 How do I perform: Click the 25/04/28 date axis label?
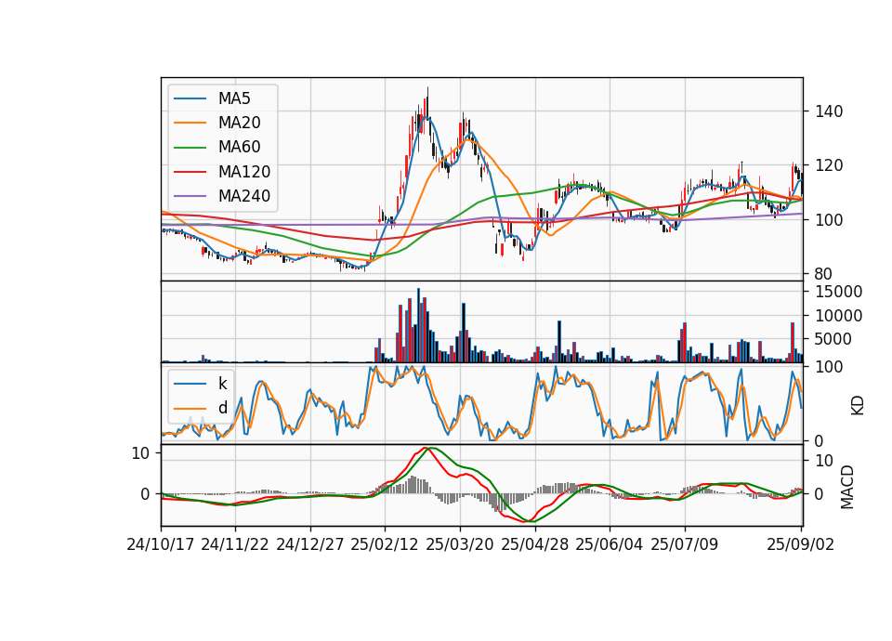coord(535,544)
